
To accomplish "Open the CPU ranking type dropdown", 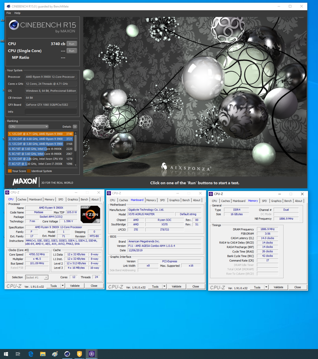I will click(x=28, y=127).
